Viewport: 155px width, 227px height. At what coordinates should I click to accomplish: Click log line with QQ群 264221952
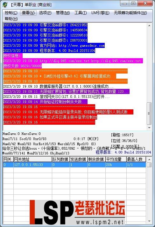pos(45,25)
